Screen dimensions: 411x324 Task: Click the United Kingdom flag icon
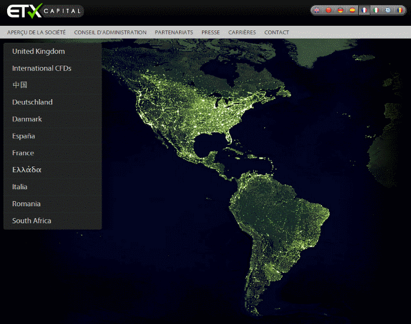pyautogui.click(x=317, y=10)
